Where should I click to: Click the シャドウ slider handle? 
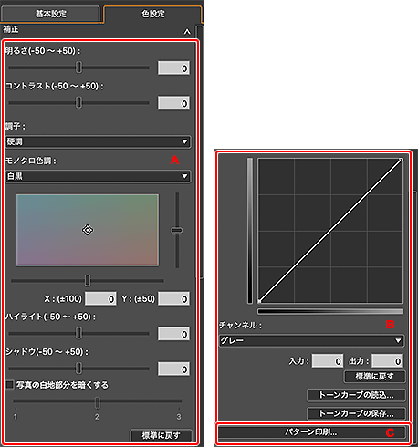78,369
